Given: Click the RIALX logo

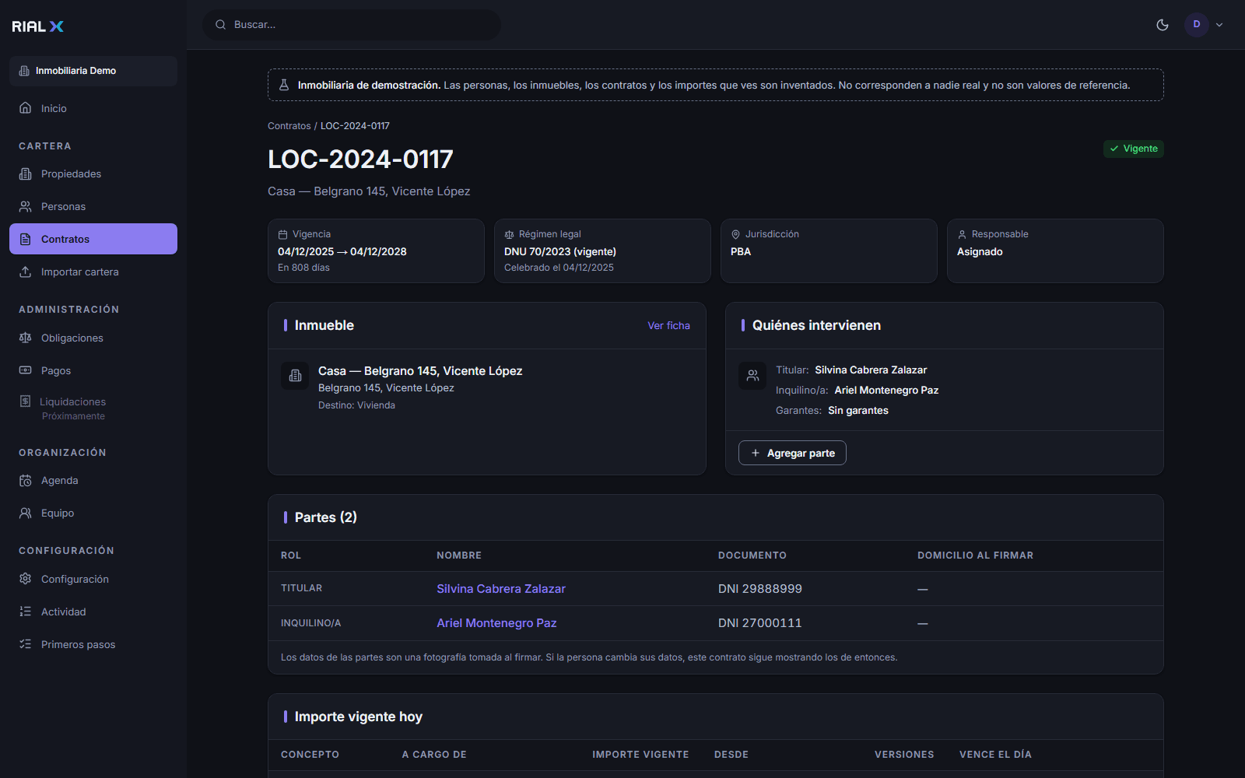Looking at the screenshot, I should coord(37,26).
